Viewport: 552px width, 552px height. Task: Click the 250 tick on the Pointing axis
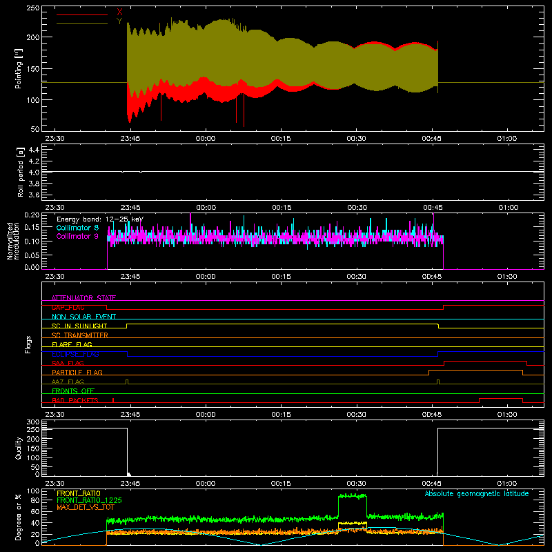click(x=33, y=8)
